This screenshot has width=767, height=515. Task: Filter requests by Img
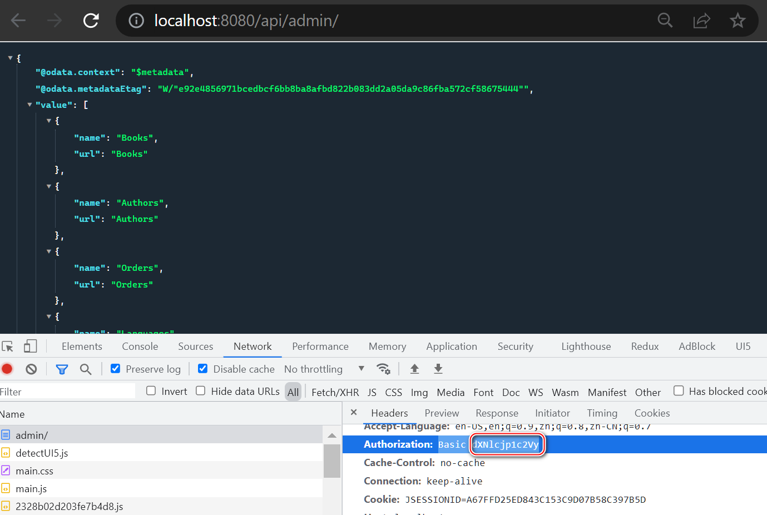(419, 392)
